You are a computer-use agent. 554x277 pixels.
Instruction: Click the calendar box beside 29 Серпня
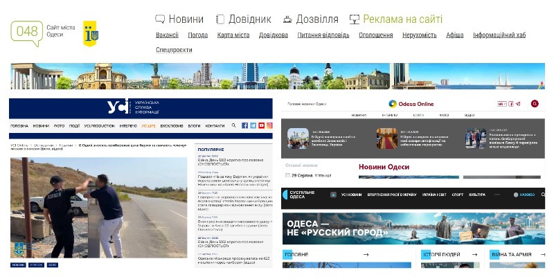(287, 175)
